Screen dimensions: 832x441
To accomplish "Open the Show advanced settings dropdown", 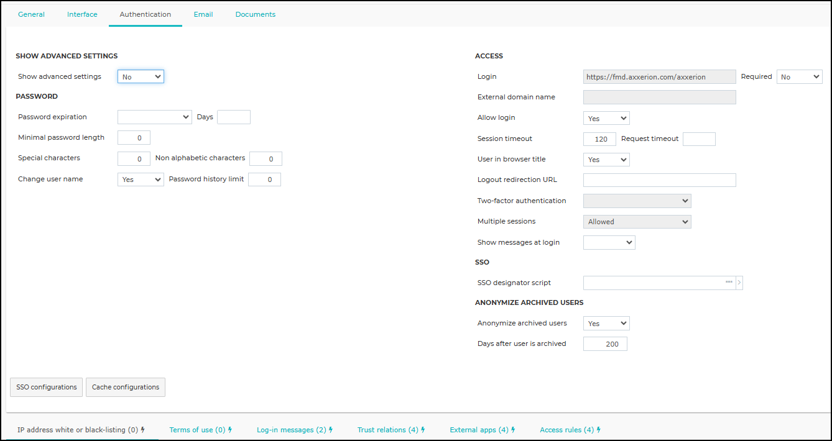I will click(141, 76).
